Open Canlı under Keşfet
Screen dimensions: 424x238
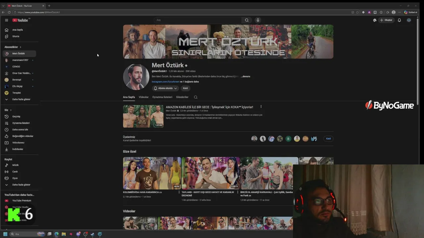click(20, 172)
